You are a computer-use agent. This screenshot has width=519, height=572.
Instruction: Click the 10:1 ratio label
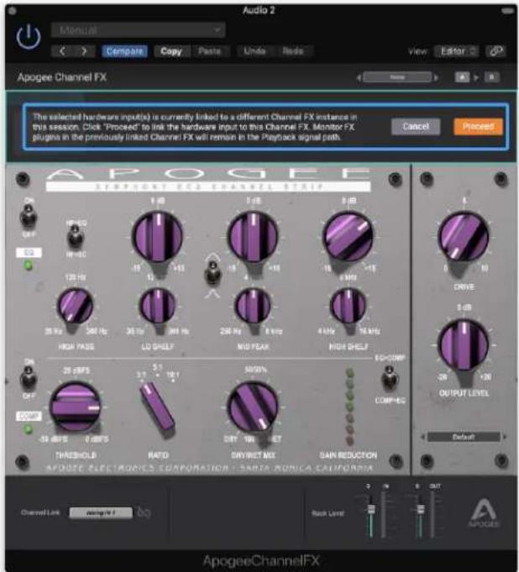coord(173,375)
